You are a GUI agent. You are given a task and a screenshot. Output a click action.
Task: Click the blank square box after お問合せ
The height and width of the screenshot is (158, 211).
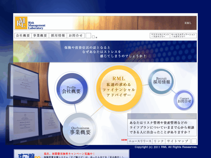point(88,36)
